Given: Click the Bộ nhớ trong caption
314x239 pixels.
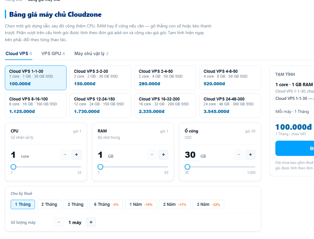Looking at the screenshot, I should [109, 137].
